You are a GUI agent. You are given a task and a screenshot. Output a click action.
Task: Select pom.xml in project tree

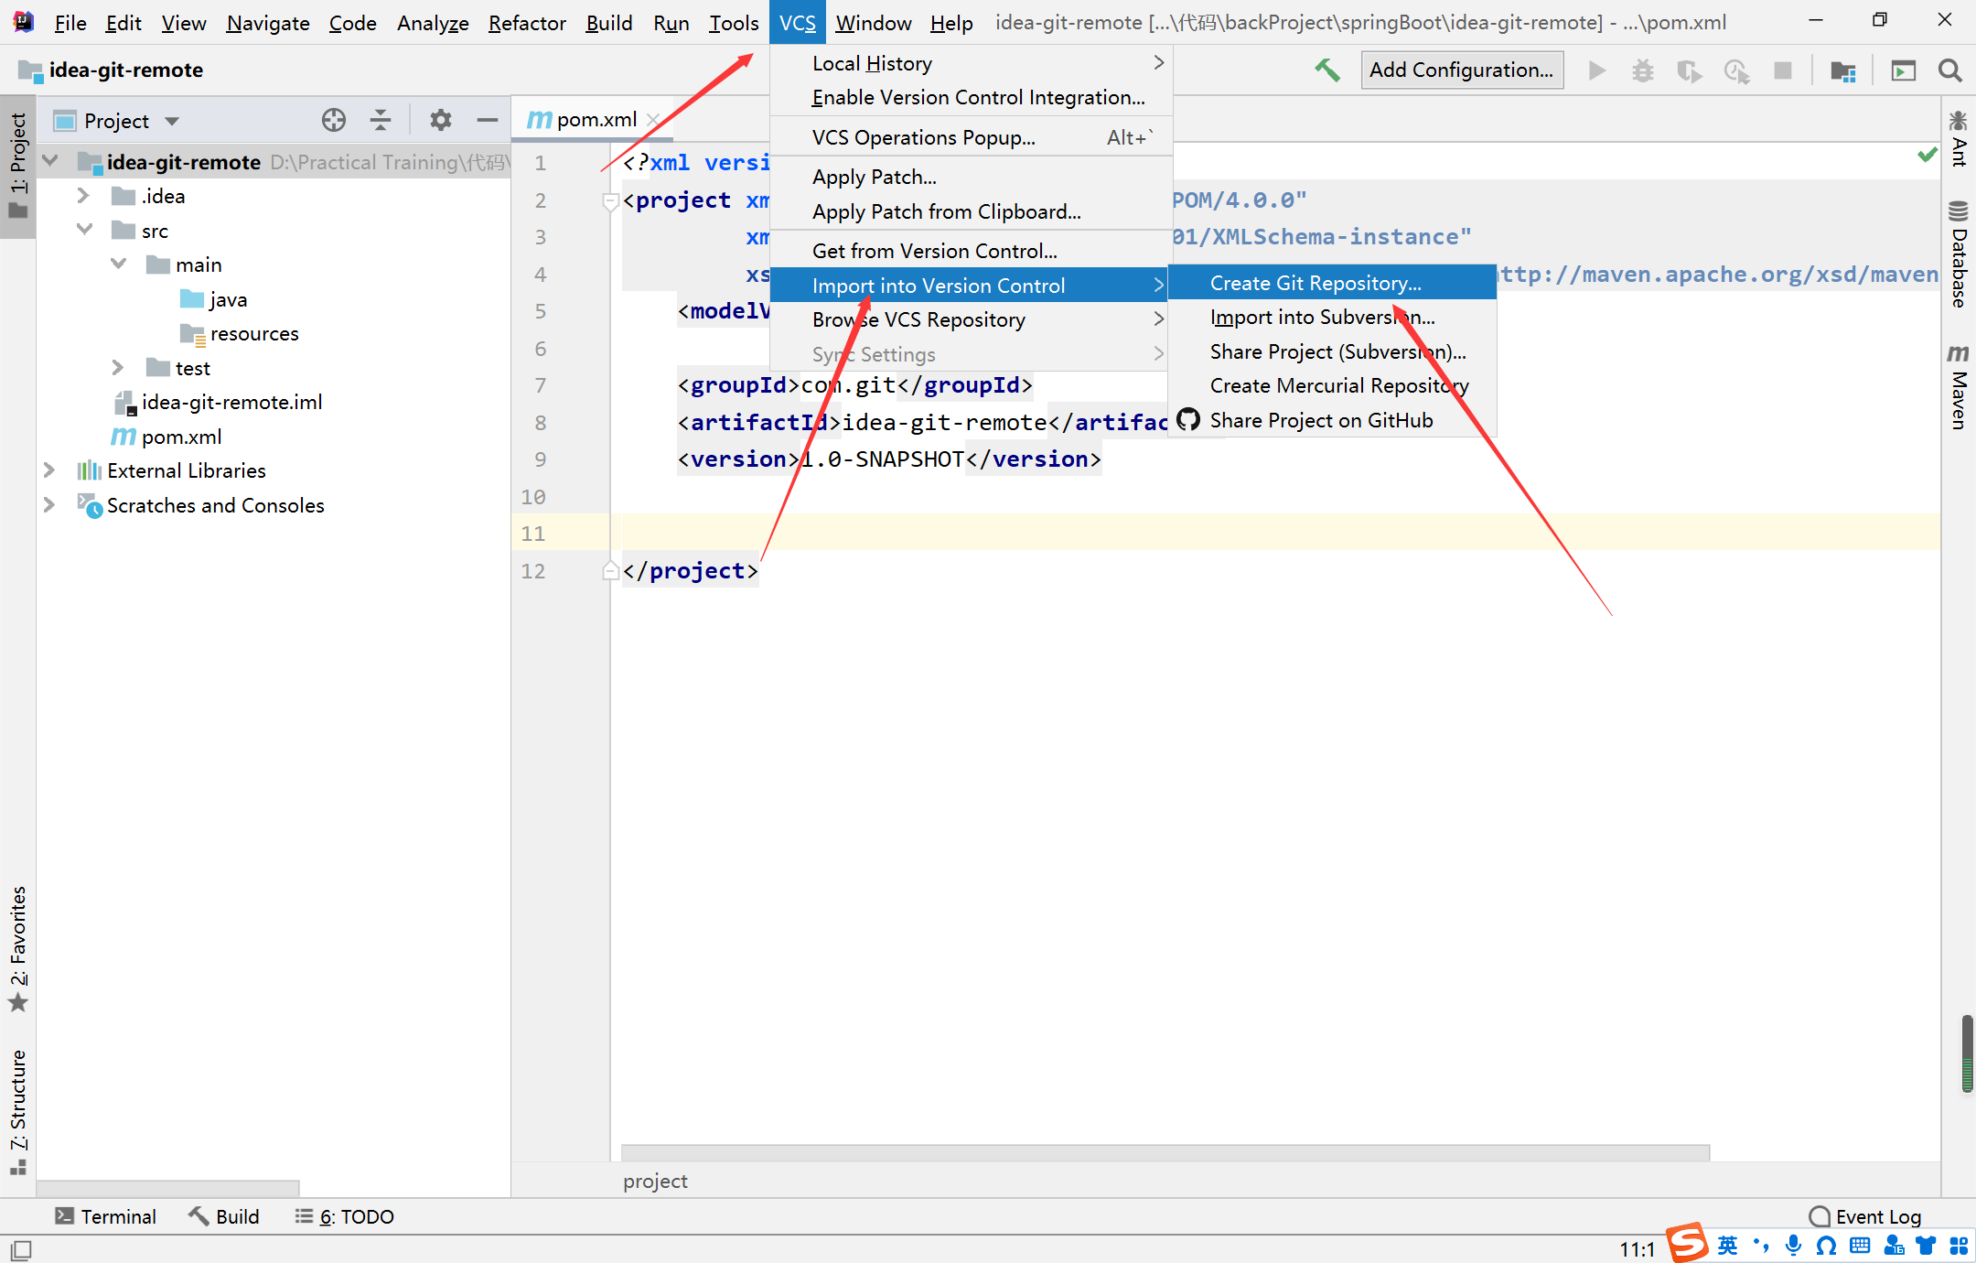tap(166, 437)
